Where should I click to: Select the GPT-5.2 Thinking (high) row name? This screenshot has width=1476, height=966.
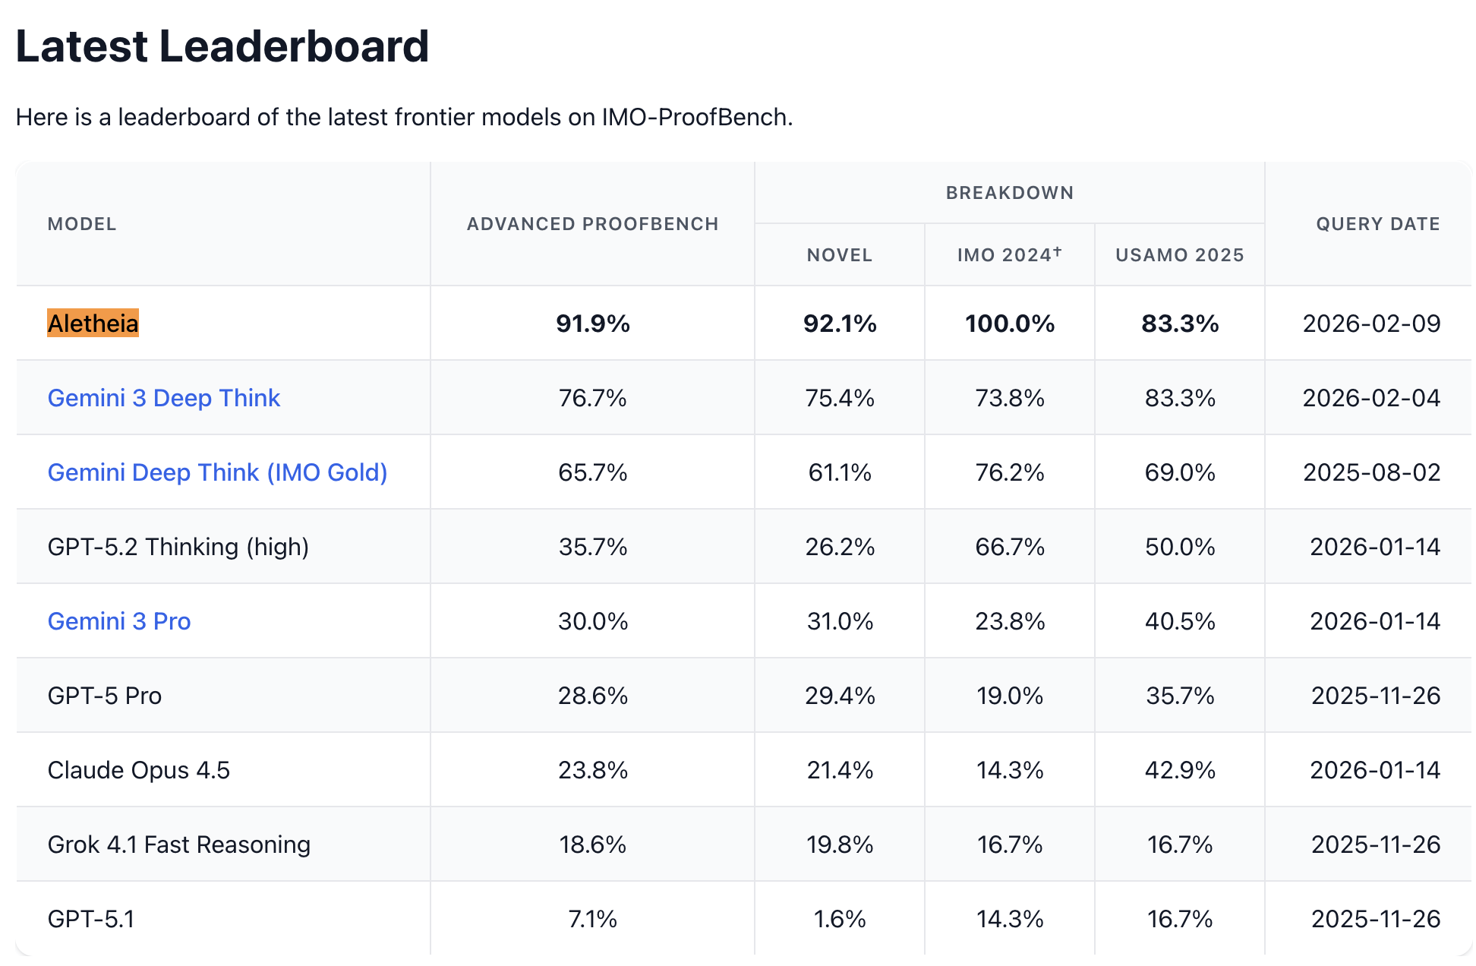[178, 547]
